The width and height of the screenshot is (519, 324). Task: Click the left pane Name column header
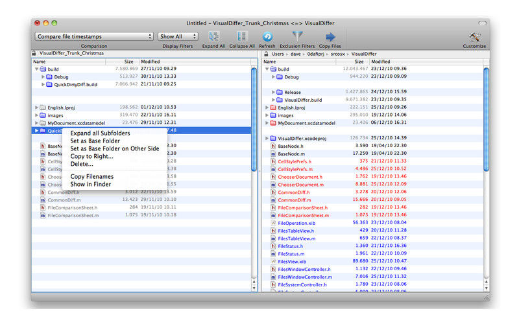pos(69,62)
